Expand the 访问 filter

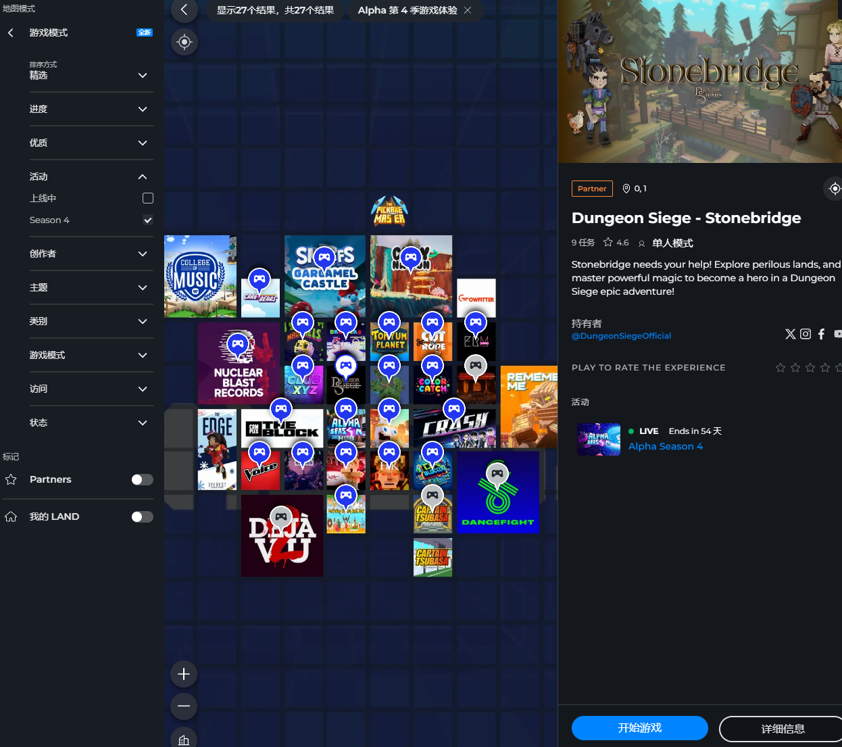click(91, 389)
